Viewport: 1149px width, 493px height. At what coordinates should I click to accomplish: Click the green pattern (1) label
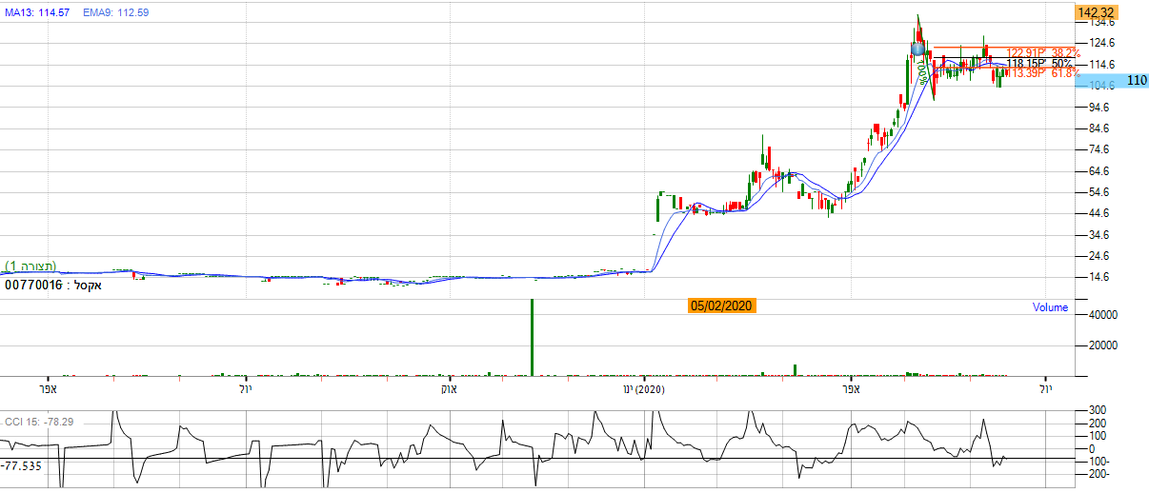pyautogui.click(x=30, y=265)
